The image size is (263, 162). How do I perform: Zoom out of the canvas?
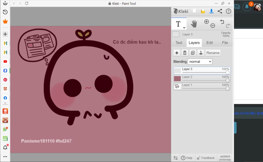[x=213, y=26]
